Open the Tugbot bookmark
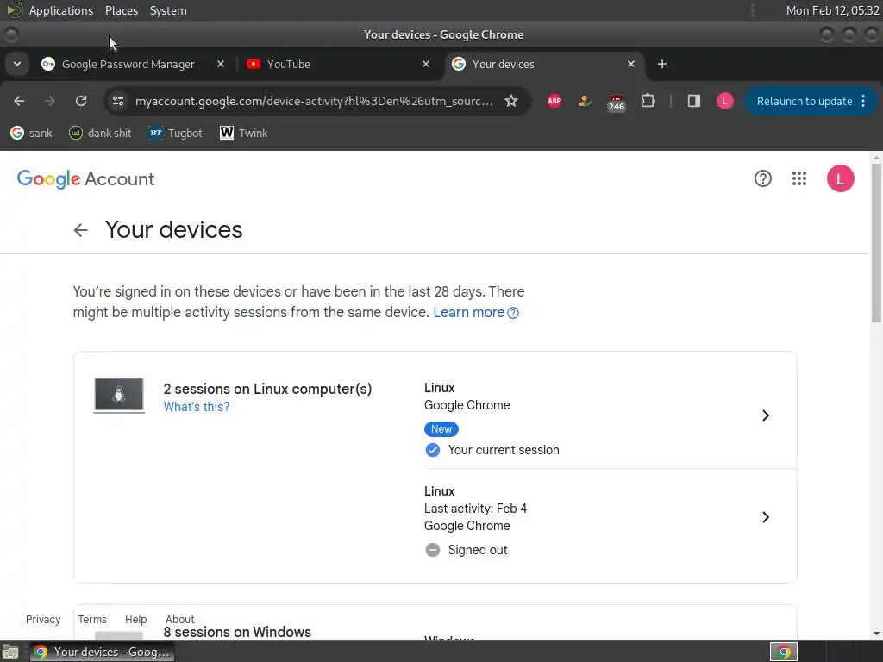This screenshot has height=662, width=883. pyautogui.click(x=176, y=134)
